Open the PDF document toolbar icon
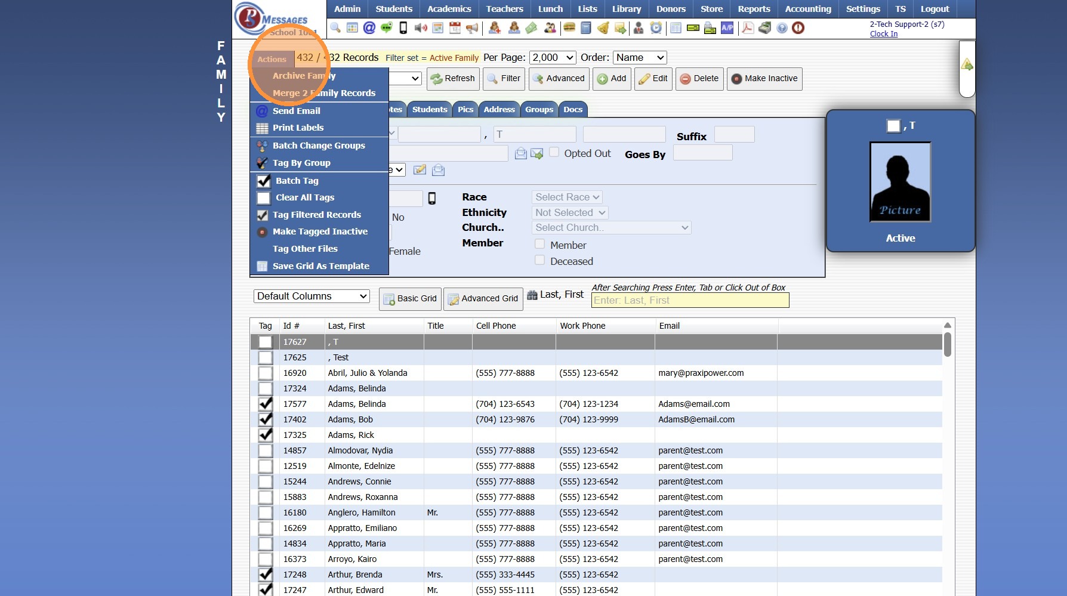Image resolution: width=1067 pixels, height=596 pixels. click(x=748, y=28)
